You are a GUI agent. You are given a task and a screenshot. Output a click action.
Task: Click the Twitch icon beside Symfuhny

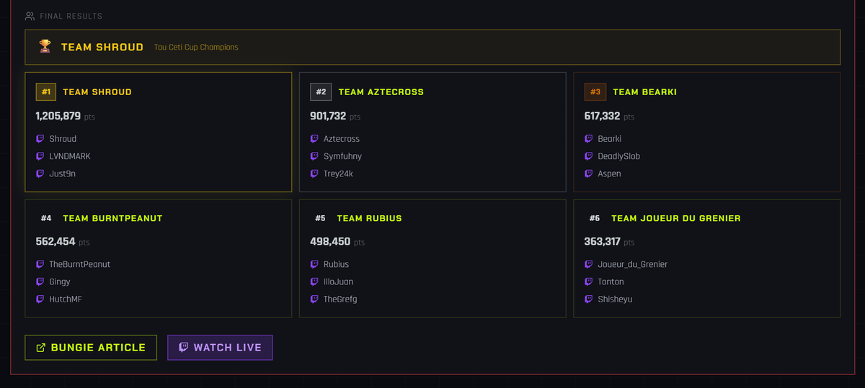[314, 156]
